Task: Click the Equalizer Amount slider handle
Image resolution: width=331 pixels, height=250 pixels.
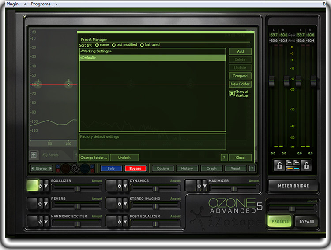Action: [78, 188]
